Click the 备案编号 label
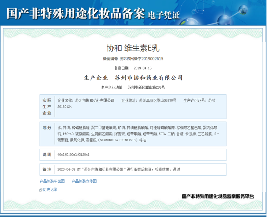Viewport: 267px width, 217px height. [110, 59]
